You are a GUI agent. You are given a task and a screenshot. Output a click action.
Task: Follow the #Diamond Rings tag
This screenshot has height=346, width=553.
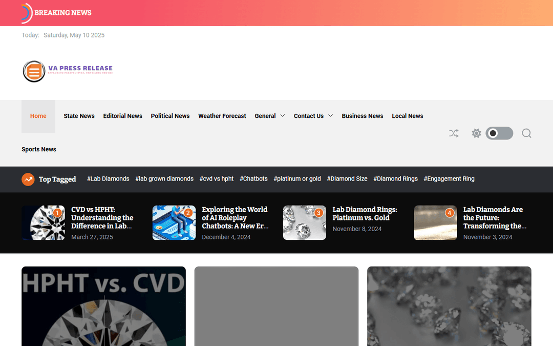click(x=395, y=179)
